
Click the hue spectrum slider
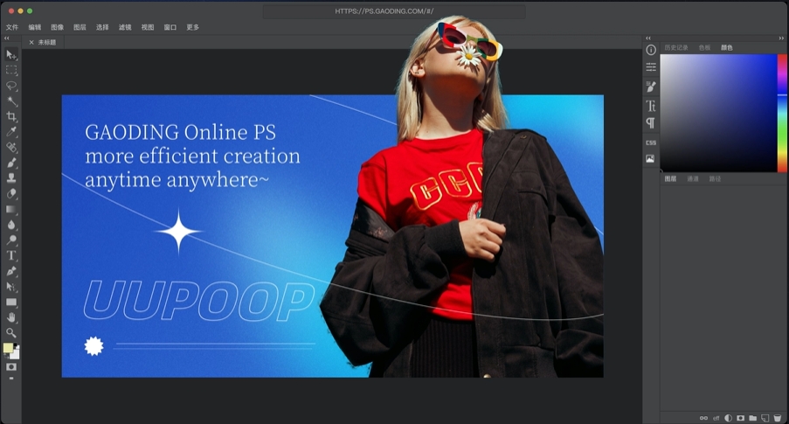(782, 112)
